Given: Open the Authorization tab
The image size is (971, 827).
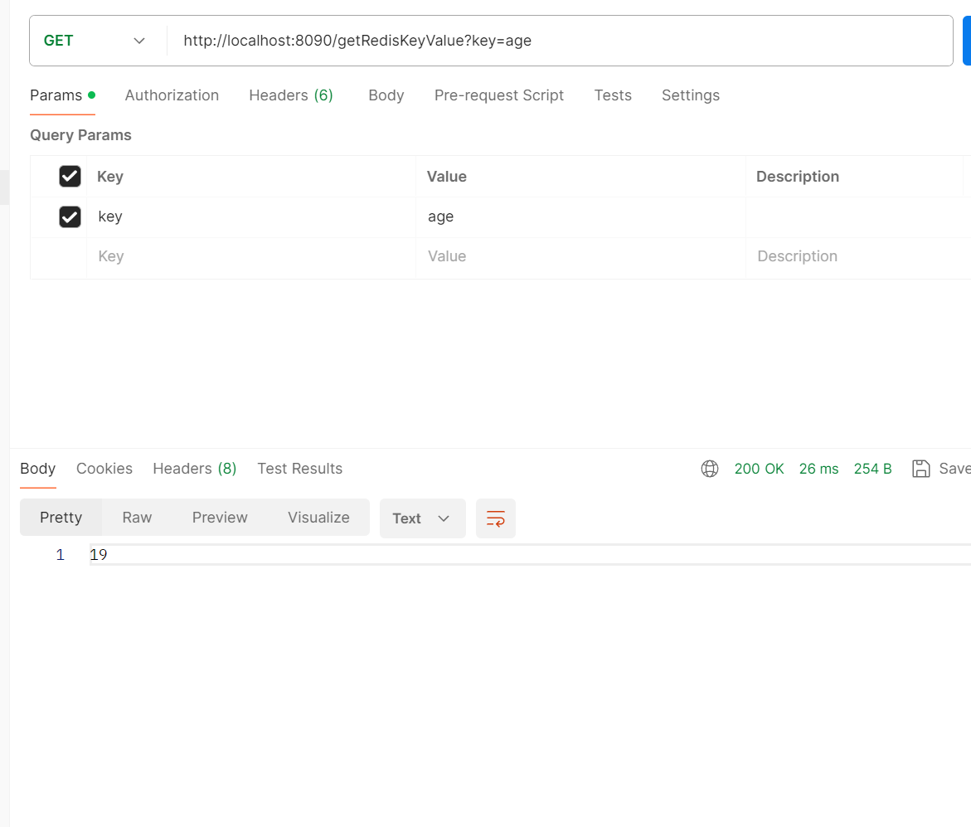Looking at the screenshot, I should tap(172, 95).
